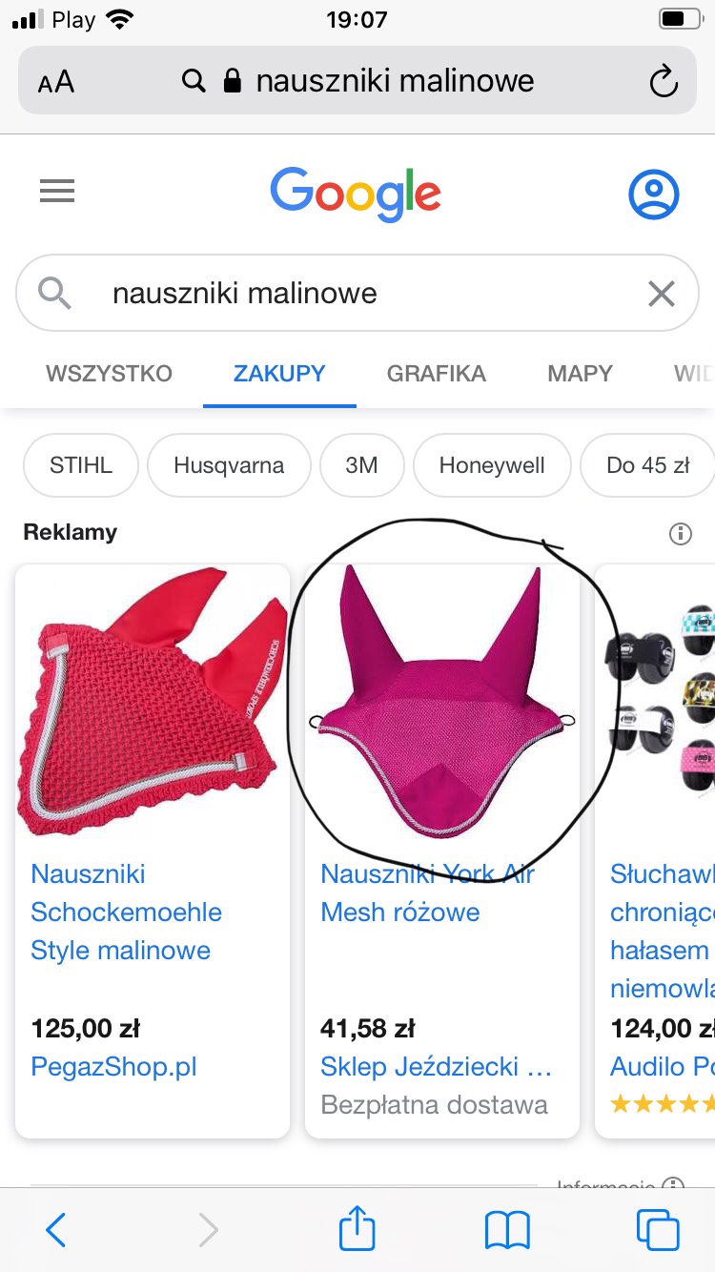Clear the search query with X
The image size is (715, 1272).
point(662,294)
